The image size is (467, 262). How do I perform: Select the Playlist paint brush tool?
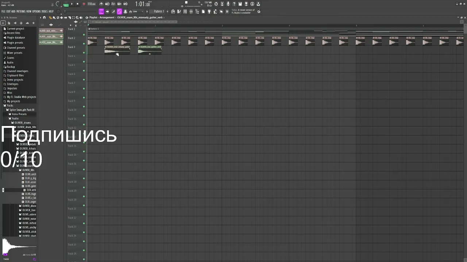pos(54,17)
